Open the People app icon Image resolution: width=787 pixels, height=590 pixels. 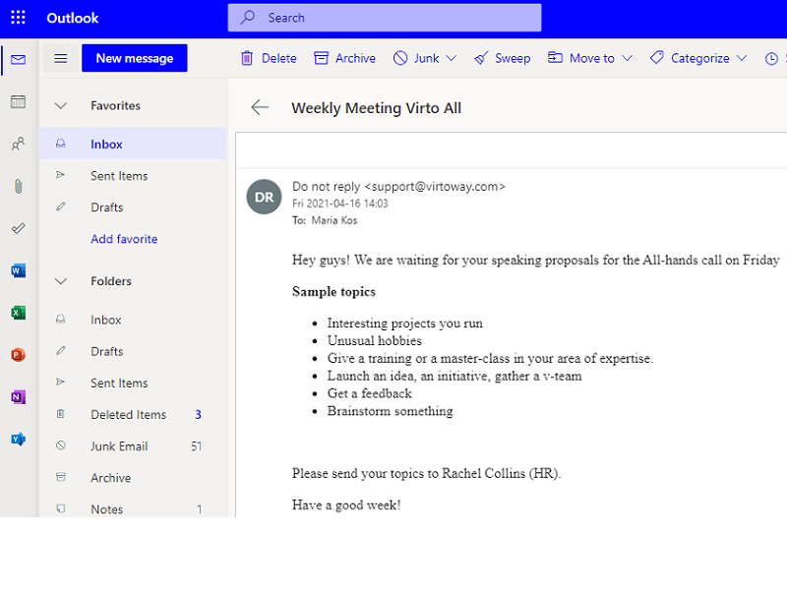click(17, 143)
